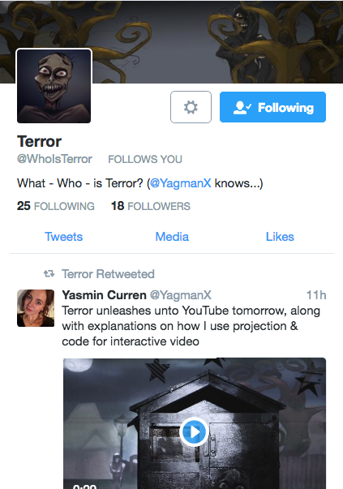Switch to the Media tab
This screenshot has width=343, height=489.
pos(172,237)
